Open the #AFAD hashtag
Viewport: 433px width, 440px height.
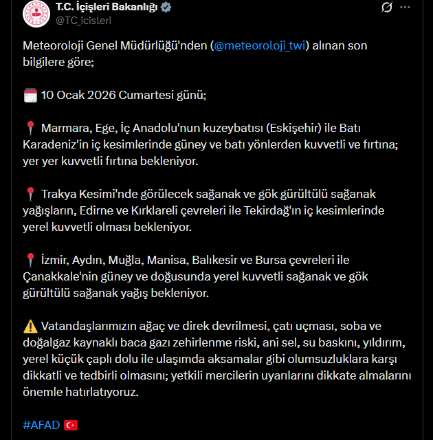click(x=41, y=425)
